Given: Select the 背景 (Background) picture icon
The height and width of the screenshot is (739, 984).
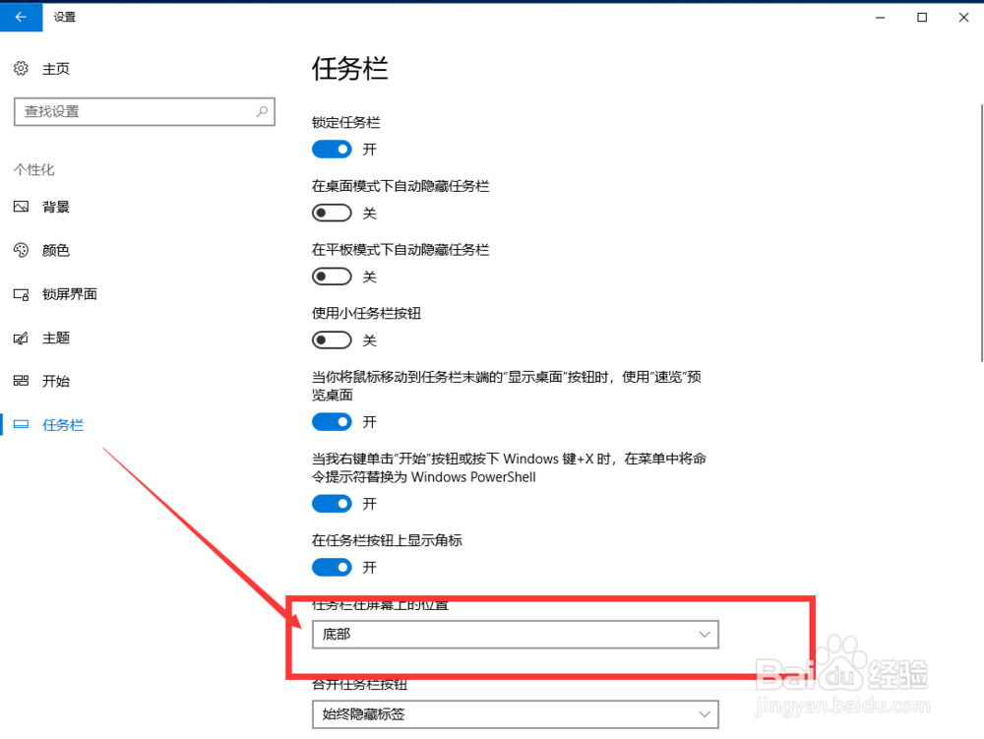Looking at the screenshot, I should point(22,207).
